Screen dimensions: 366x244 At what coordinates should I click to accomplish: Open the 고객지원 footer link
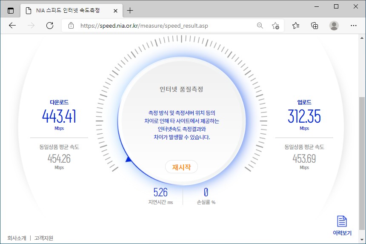(44, 238)
